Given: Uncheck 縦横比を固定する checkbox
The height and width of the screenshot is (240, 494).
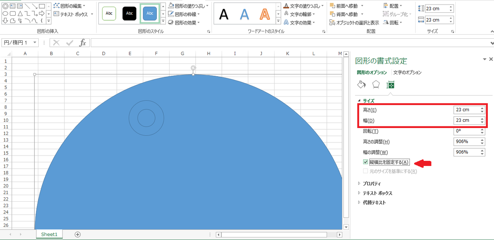Looking at the screenshot, I should pyautogui.click(x=365, y=162).
